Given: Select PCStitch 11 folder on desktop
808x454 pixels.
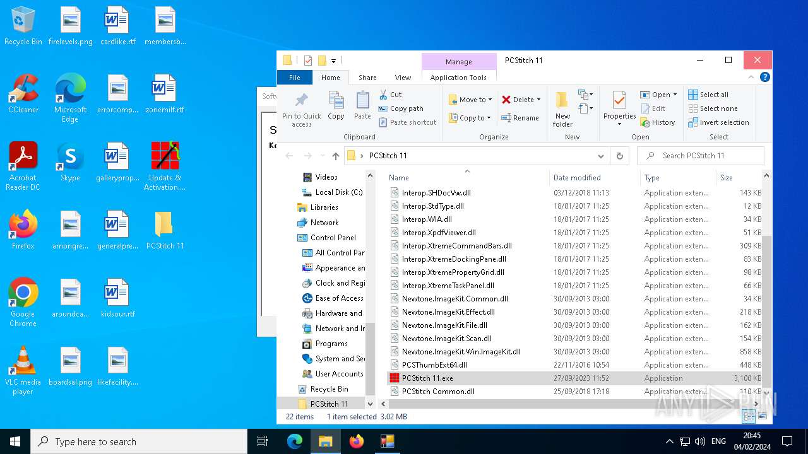Looking at the screenshot, I should 165,231.
